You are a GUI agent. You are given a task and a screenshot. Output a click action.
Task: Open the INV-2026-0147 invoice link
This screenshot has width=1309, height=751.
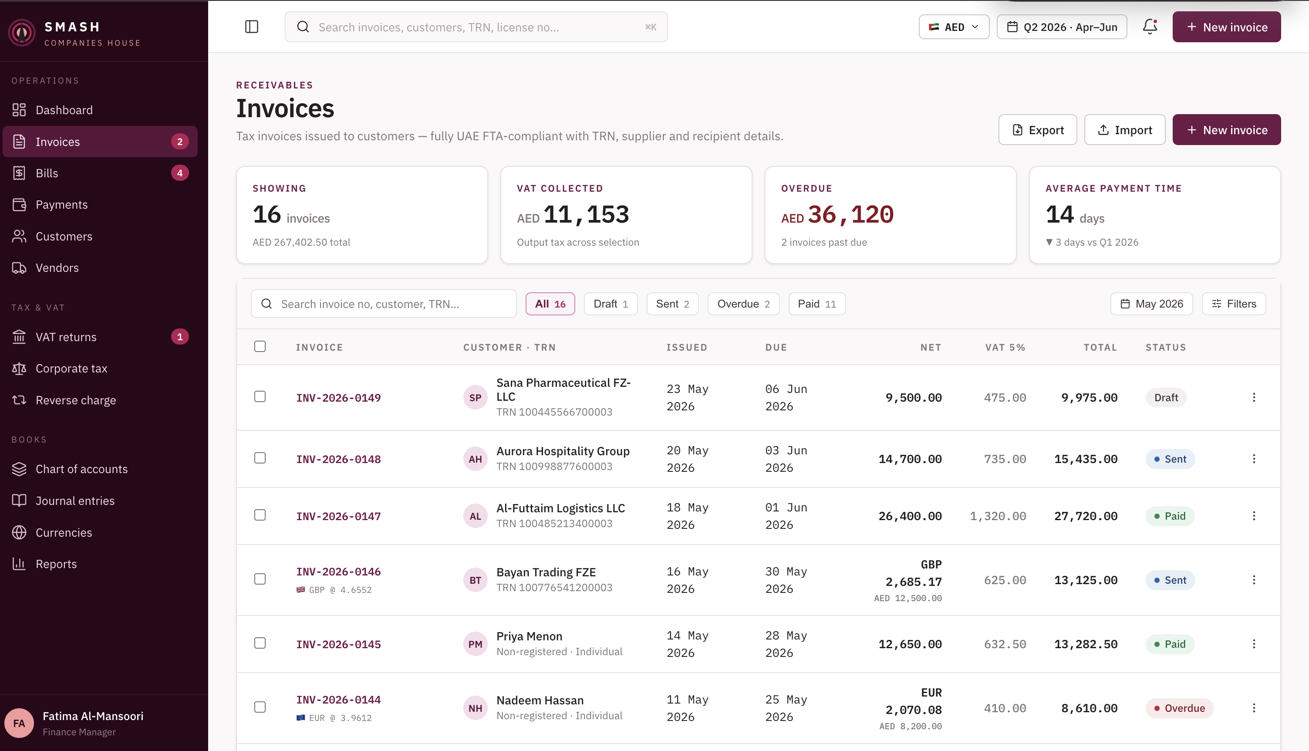pyautogui.click(x=338, y=516)
